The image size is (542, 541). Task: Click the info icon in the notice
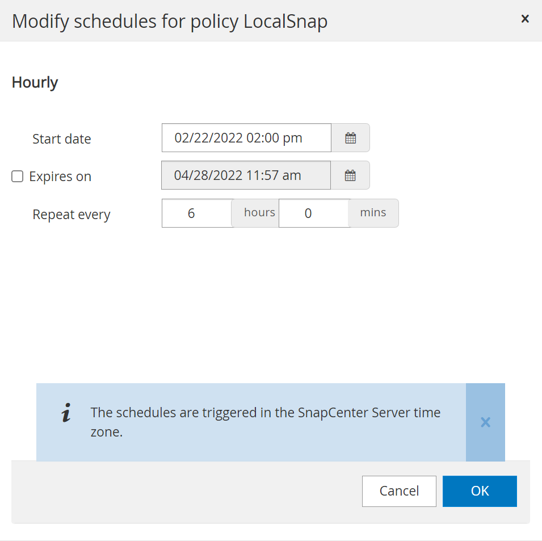click(x=66, y=413)
